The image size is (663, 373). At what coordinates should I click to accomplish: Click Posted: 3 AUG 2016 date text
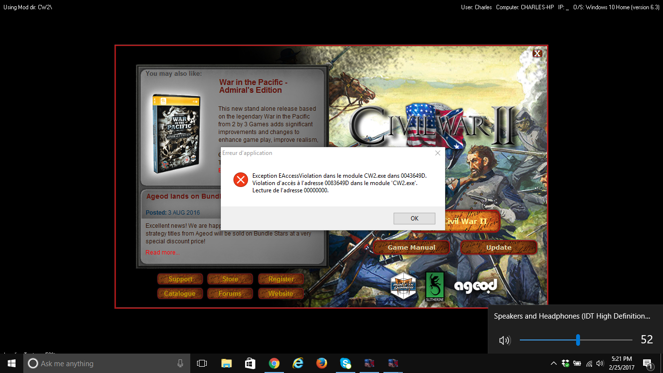coord(173,213)
